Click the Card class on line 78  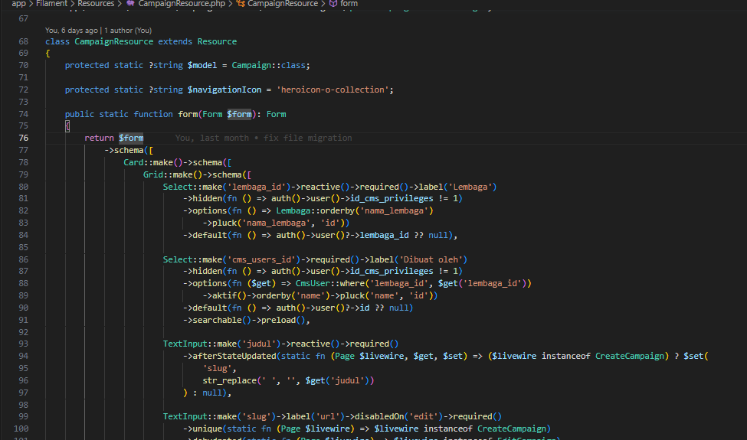tap(133, 163)
